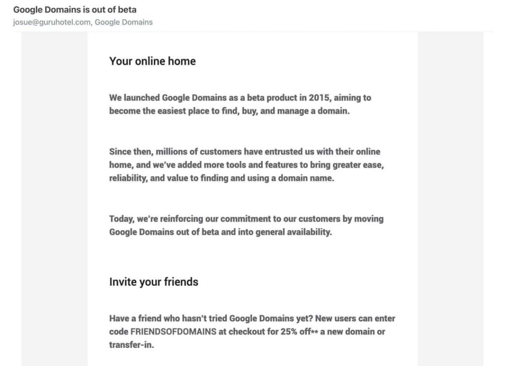The width and height of the screenshot is (505, 366).
Task: Click the phrase "general availability"
Action: [293, 232]
